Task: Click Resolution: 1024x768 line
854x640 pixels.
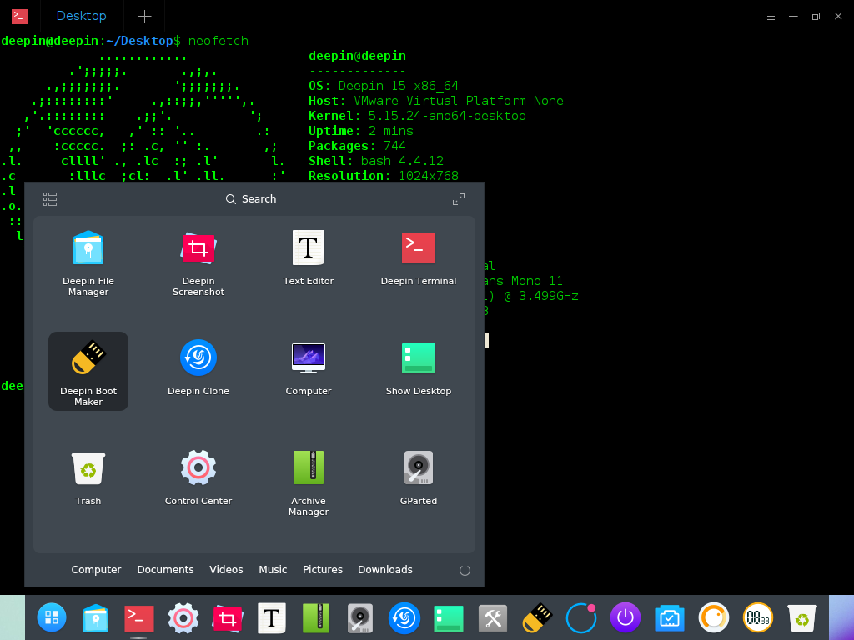Action: pyautogui.click(x=384, y=176)
